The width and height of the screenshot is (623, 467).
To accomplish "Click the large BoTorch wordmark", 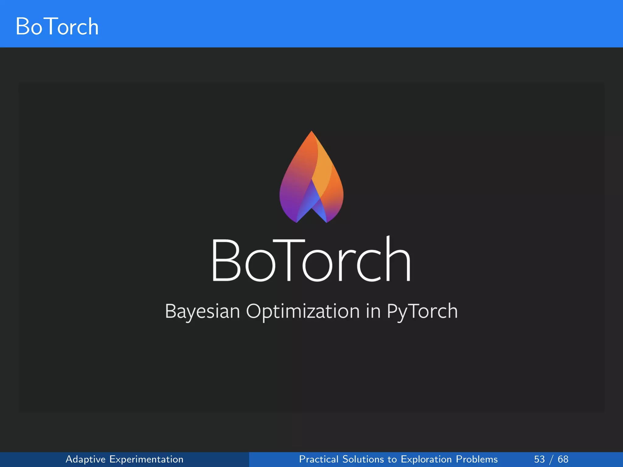I will 311,259.
